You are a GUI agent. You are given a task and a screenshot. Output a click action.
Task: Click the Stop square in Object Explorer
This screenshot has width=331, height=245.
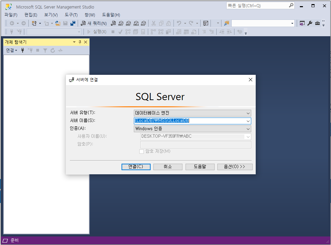click(38, 50)
